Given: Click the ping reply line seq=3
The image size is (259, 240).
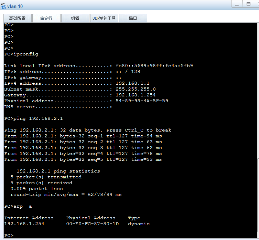Looking at the screenshot, I should pyautogui.click(x=83, y=148).
